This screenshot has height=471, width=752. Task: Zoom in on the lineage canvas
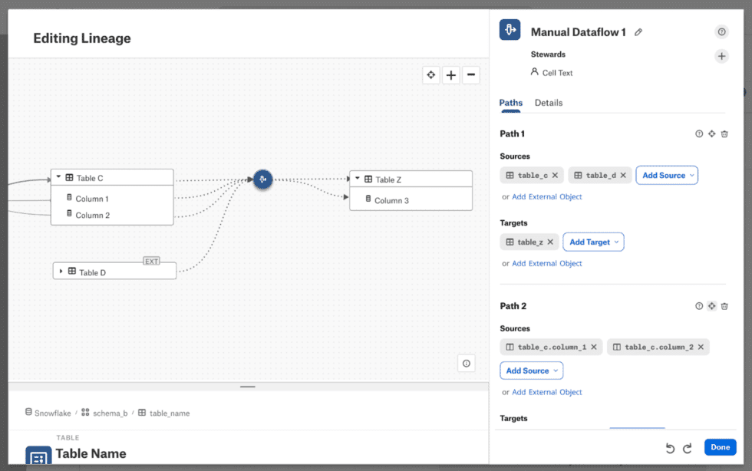pyautogui.click(x=451, y=74)
